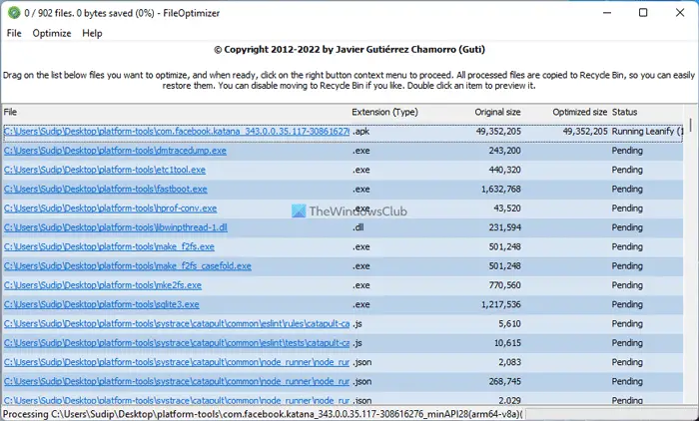Click the Running Leanify status cell

(647, 131)
